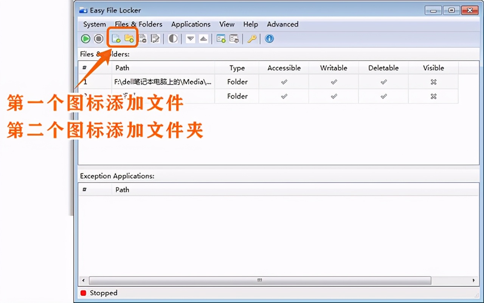The width and height of the screenshot is (484, 303).
Task: Click the Add Exception Application icon
Action: pyautogui.click(x=221, y=38)
